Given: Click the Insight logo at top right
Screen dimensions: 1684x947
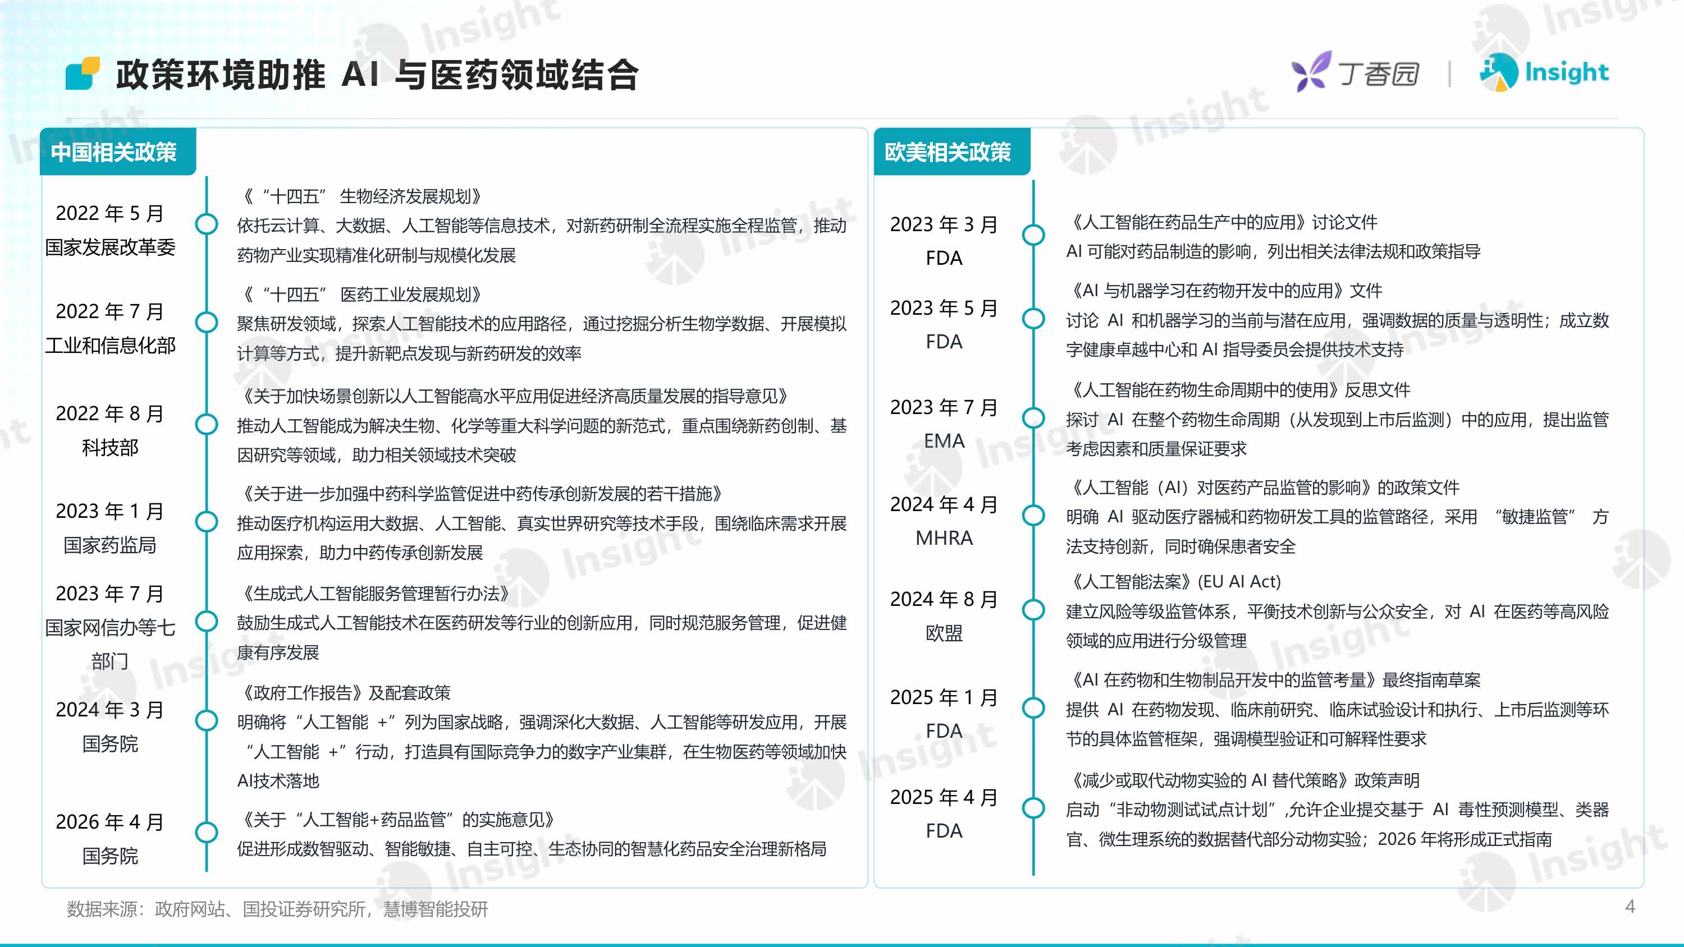Looking at the screenshot, I should pyautogui.click(x=1544, y=72).
